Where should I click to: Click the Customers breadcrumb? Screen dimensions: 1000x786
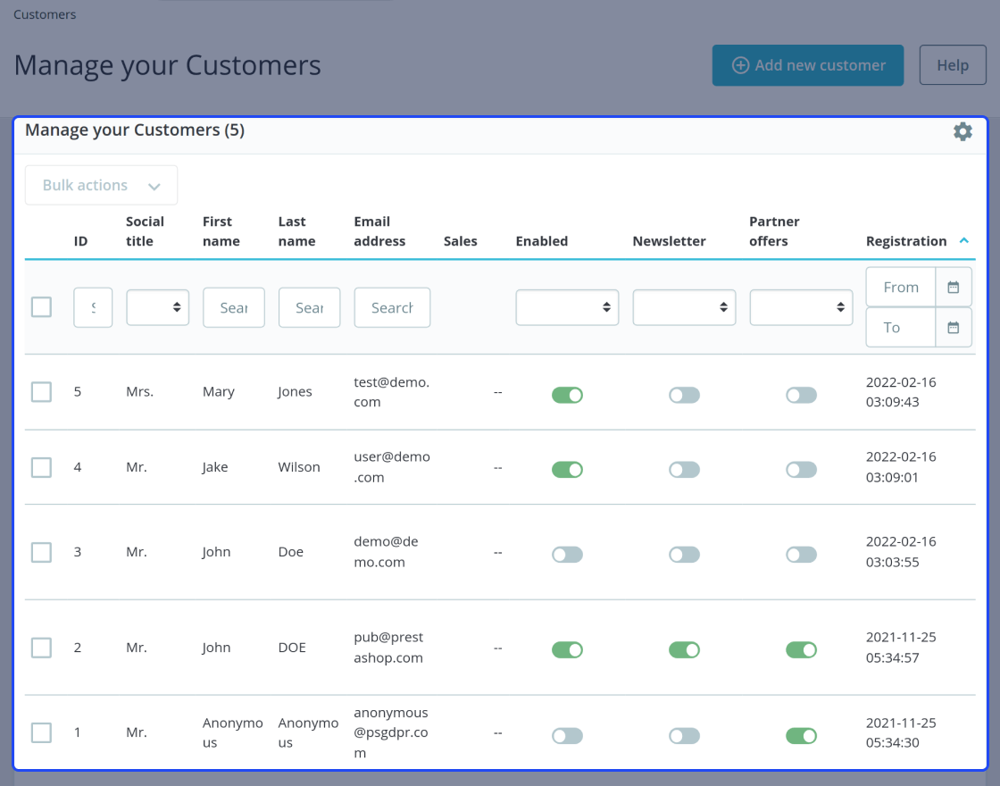[45, 14]
